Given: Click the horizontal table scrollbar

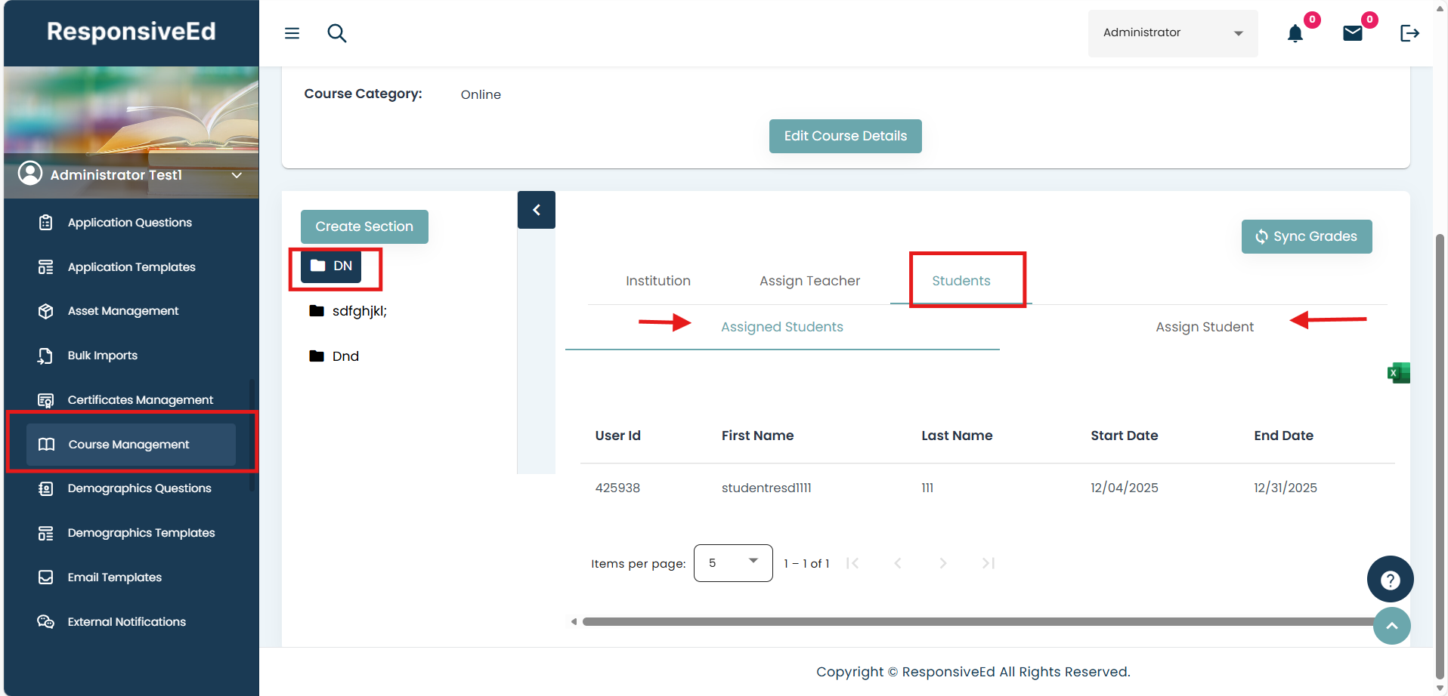Looking at the screenshot, I should (975, 622).
